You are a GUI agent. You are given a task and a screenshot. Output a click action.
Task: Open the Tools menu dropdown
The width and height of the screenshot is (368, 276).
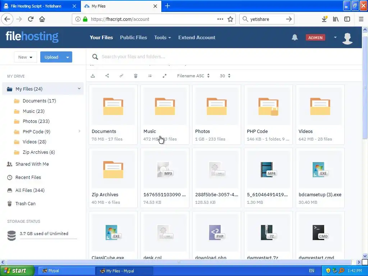click(162, 37)
